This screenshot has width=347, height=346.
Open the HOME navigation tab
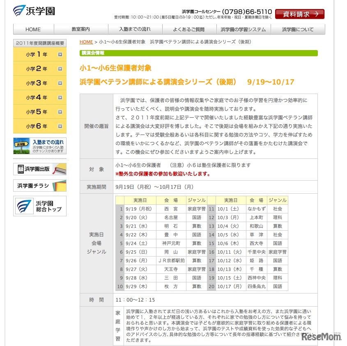click(33, 29)
